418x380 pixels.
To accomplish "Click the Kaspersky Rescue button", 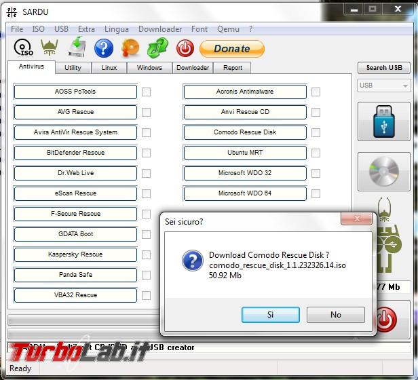I will 75,254.
